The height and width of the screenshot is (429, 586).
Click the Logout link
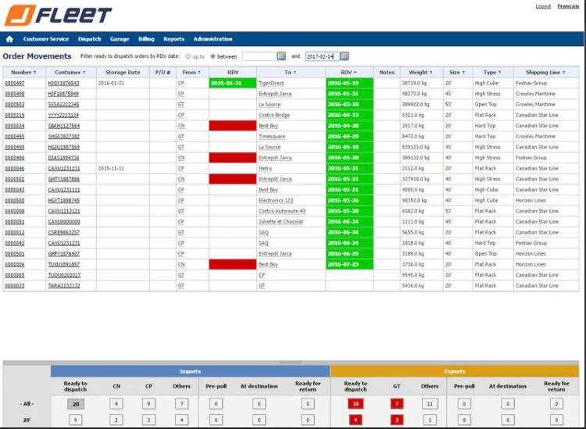pos(543,6)
